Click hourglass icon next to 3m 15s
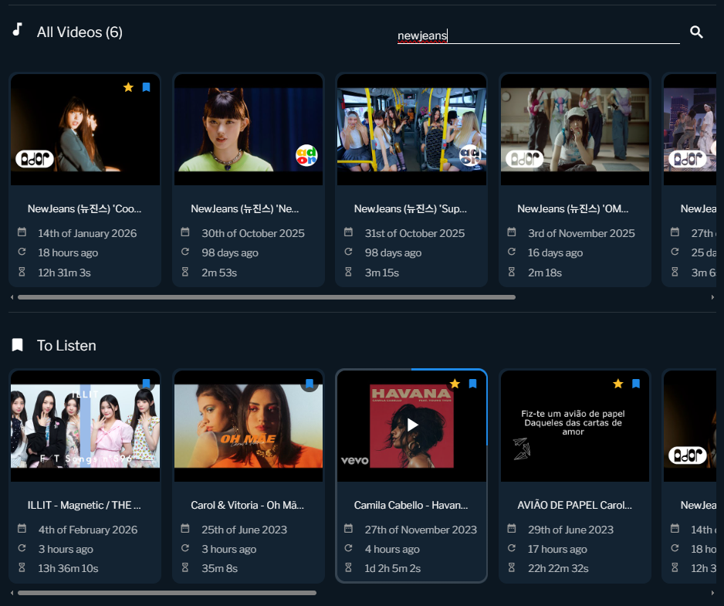Image resolution: width=724 pixels, height=606 pixels. coord(349,272)
